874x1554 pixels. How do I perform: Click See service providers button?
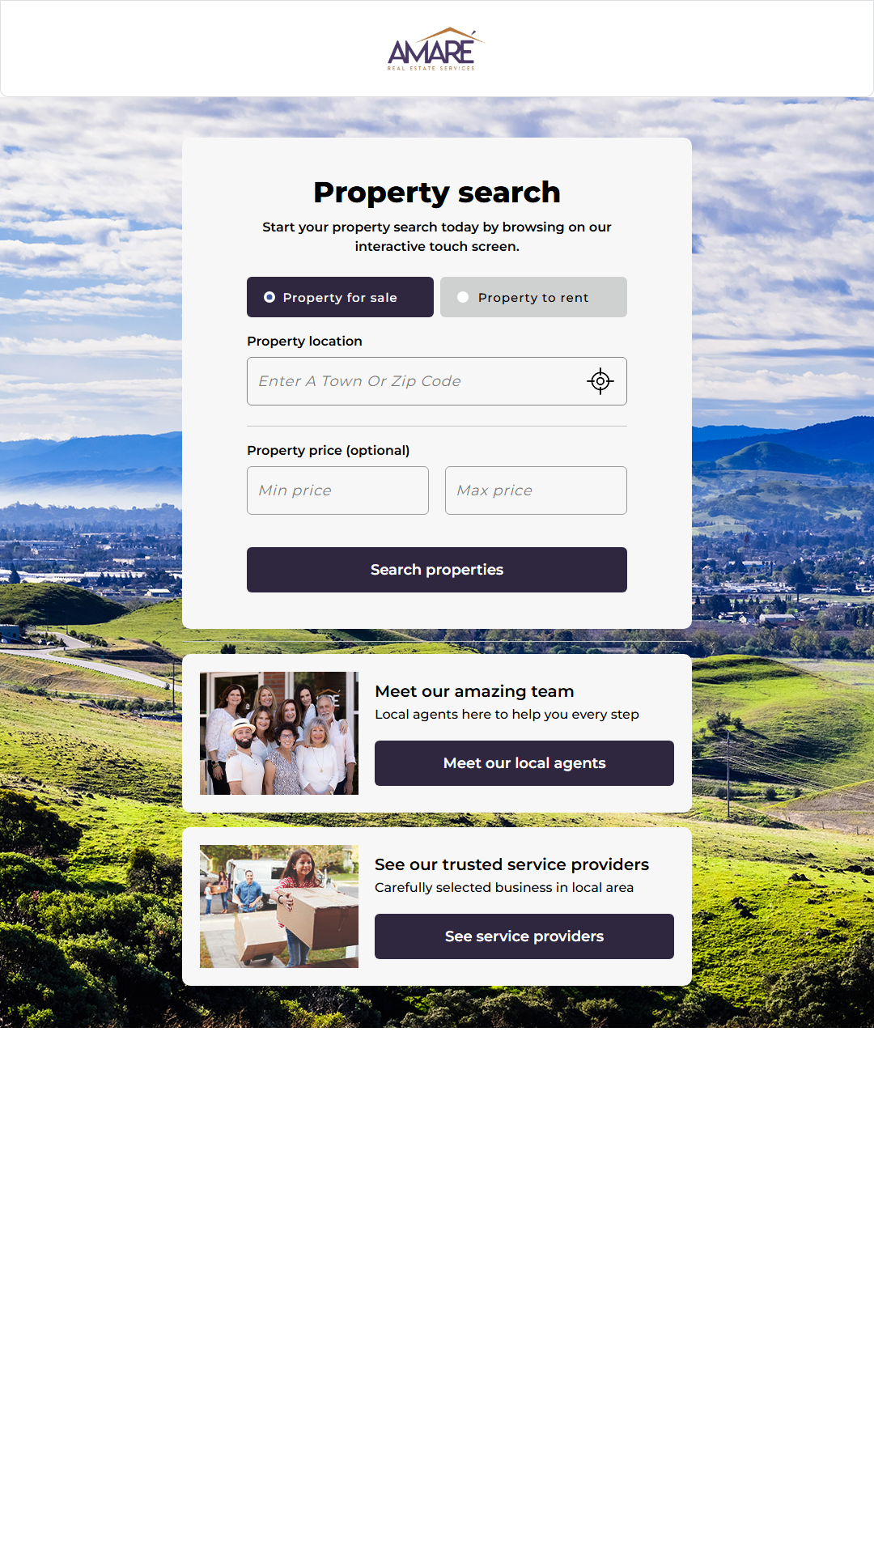[524, 936]
